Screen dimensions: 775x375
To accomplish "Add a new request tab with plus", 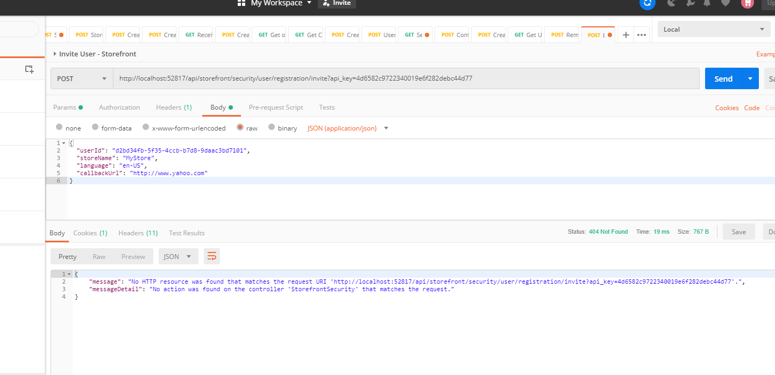I will pos(625,35).
